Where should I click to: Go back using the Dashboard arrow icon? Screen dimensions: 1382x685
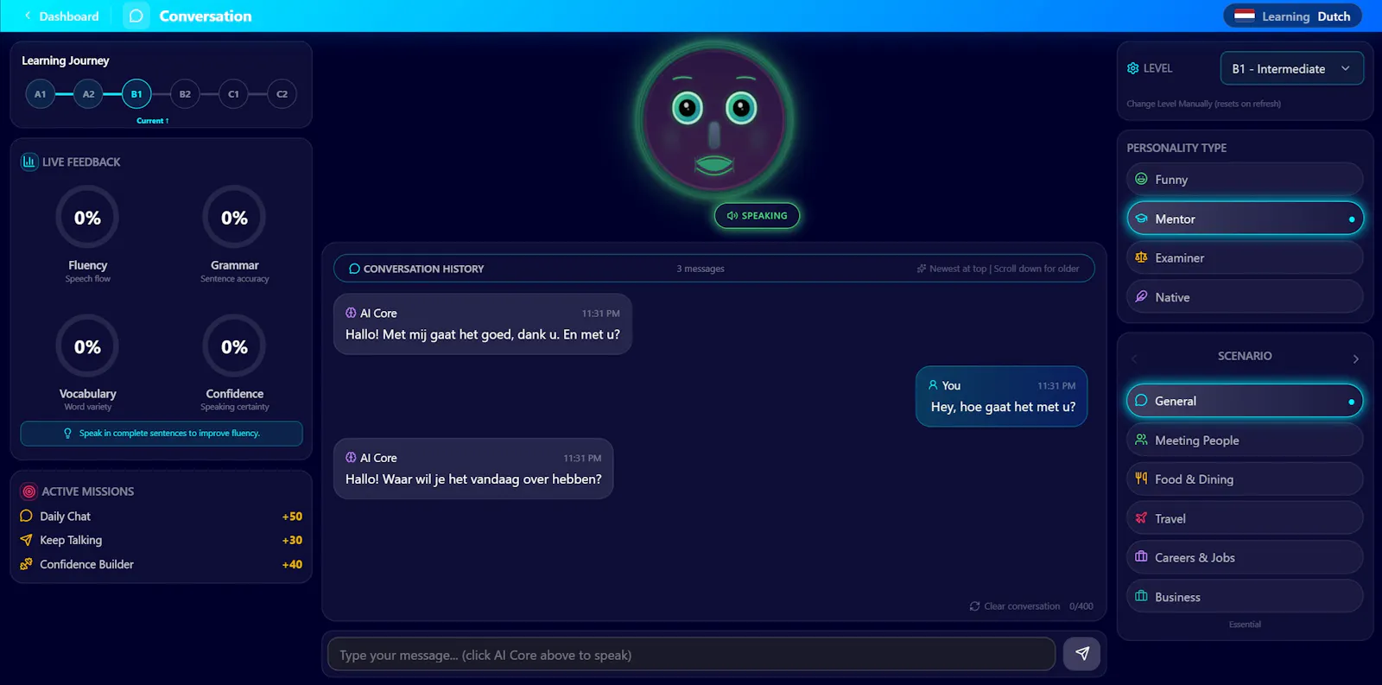pyautogui.click(x=28, y=16)
